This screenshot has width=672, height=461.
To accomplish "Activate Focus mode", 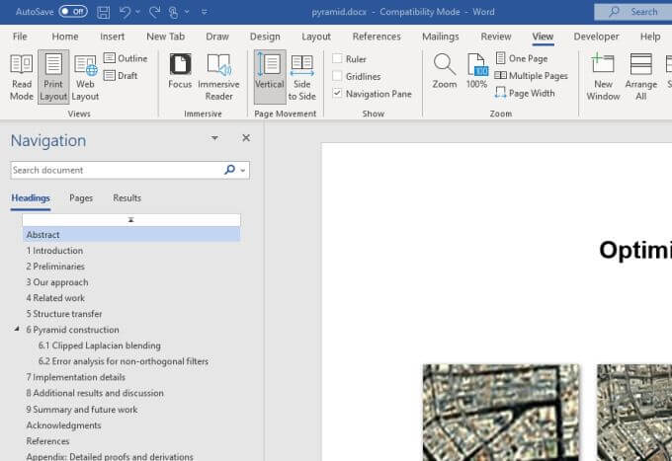I will click(180, 71).
